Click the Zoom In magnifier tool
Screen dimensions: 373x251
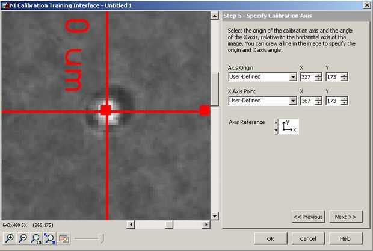pos(10,238)
